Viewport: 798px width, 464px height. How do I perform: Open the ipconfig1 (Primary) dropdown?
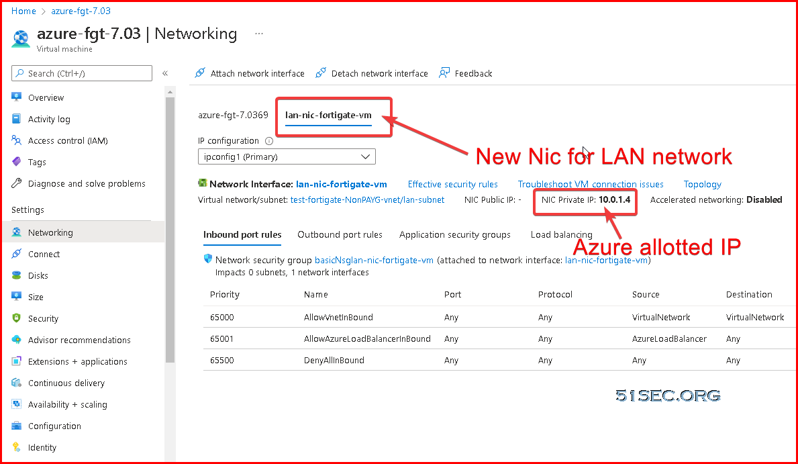(x=287, y=156)
